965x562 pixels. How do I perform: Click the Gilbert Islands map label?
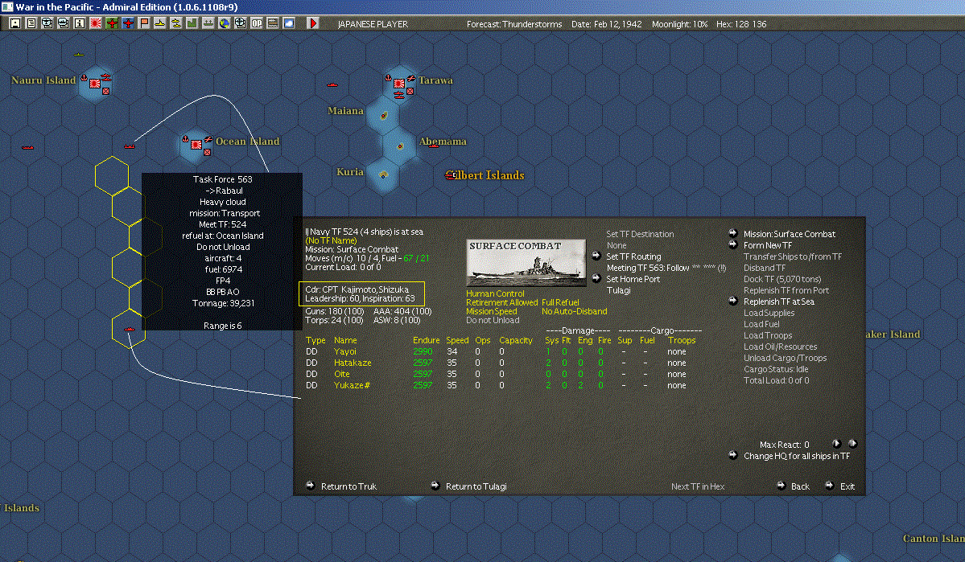(x=485, y=175)
